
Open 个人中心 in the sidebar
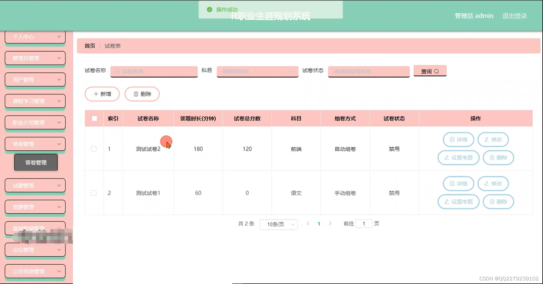coord(35,36)
